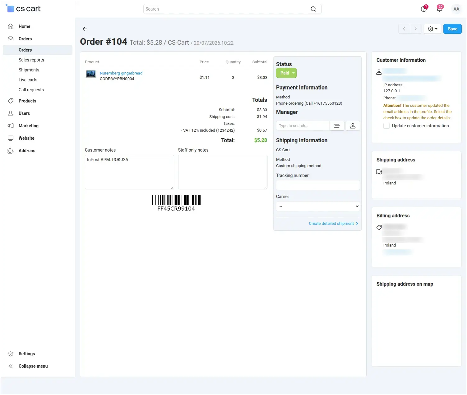Focus the manager search field
Image resolution: width=467 pixels, height=395 pixels.
pyautogui.click(x=303, y=126)
